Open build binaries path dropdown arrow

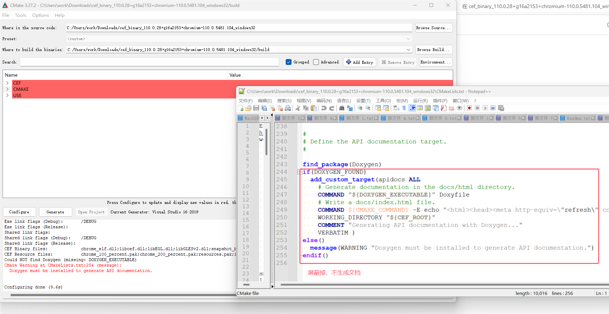[408, 50]
